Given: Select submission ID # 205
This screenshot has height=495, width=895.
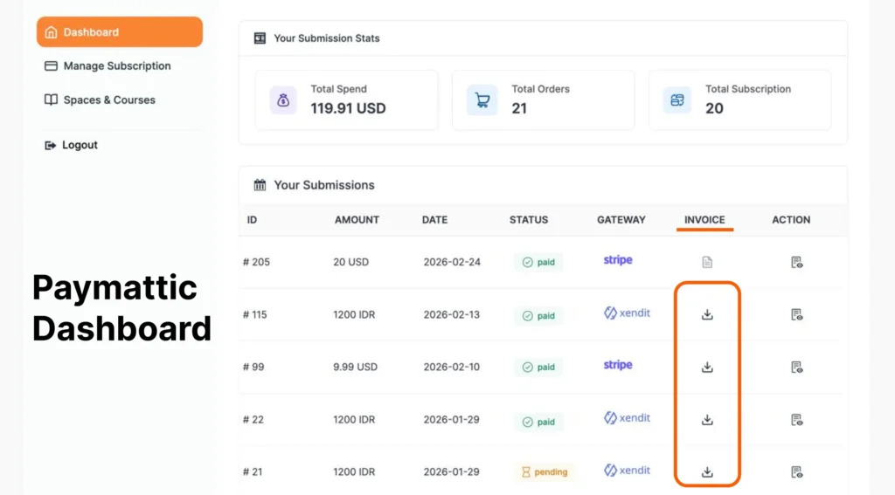Looking at the screenshot, I should (256, 262).
